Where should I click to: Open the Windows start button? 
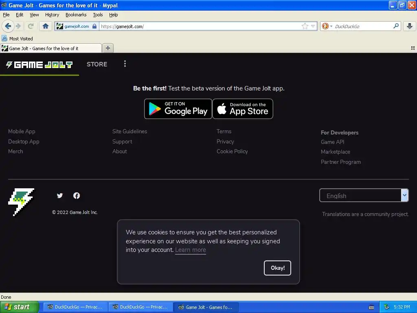(20, 307)
